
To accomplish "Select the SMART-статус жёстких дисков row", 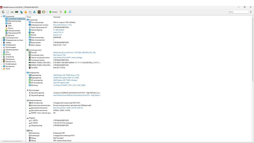I will (64, 113).
